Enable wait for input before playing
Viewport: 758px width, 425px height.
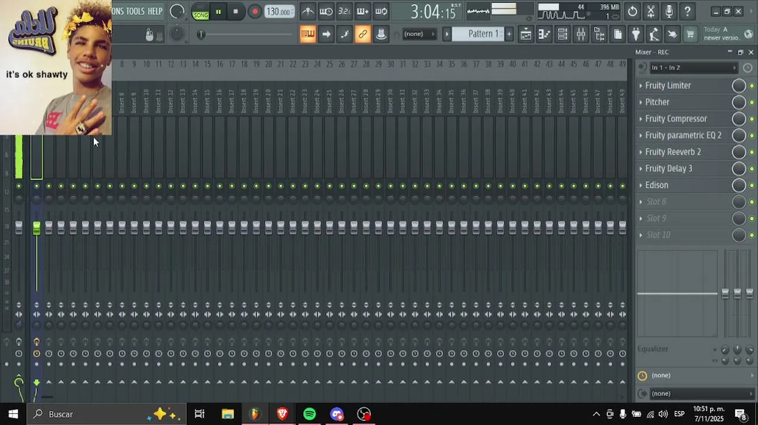coord(326,11)
